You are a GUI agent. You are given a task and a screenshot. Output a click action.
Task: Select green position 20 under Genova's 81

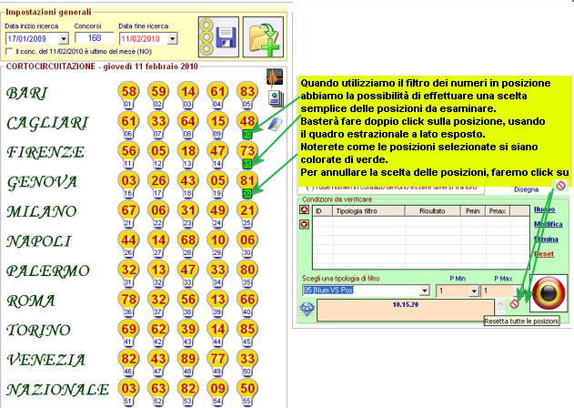[247, 193]
